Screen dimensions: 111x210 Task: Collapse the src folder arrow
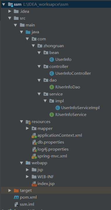point(10,18)
